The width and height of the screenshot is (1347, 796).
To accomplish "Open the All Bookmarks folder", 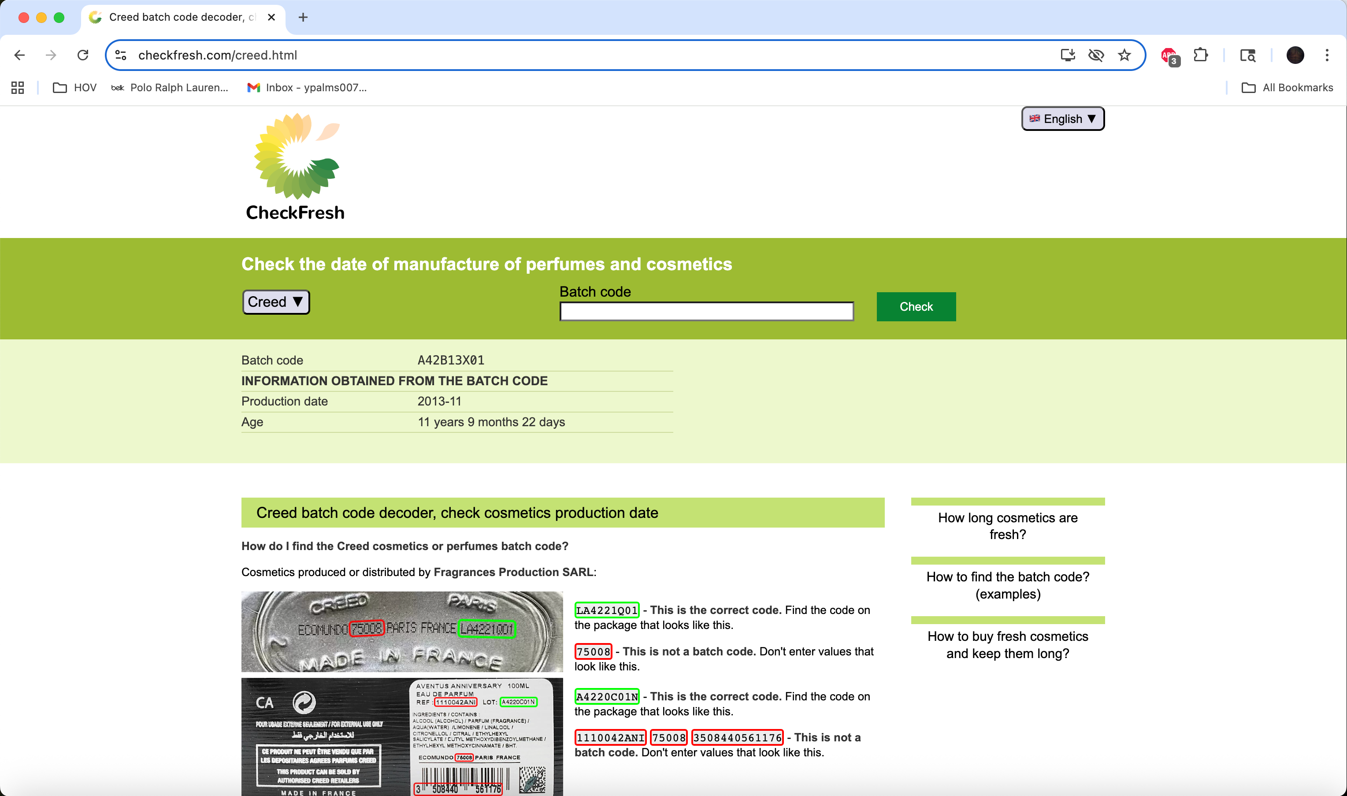I will coord(1287,87).
